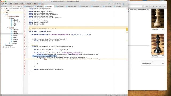Click the override gutter icon at line 26
The image size is (171, 96).
[26, 47]
